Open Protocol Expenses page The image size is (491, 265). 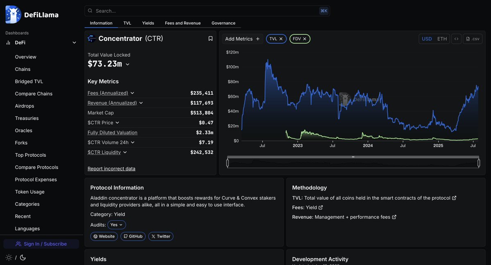click(36, 180)
